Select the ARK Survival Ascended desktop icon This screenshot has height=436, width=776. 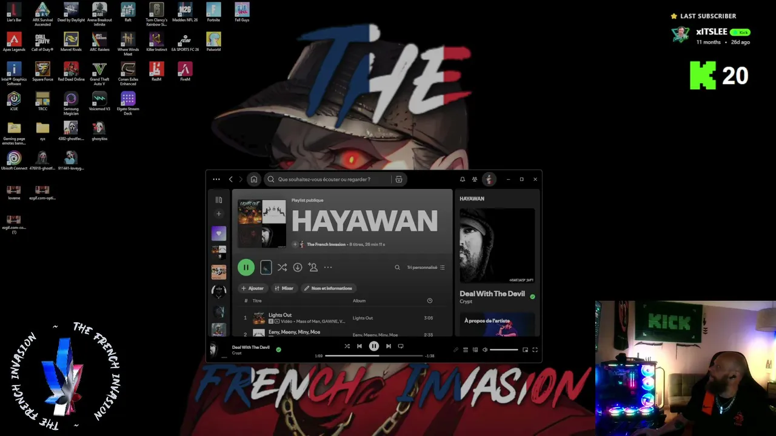pyautogui.click(x=42, y=15)
